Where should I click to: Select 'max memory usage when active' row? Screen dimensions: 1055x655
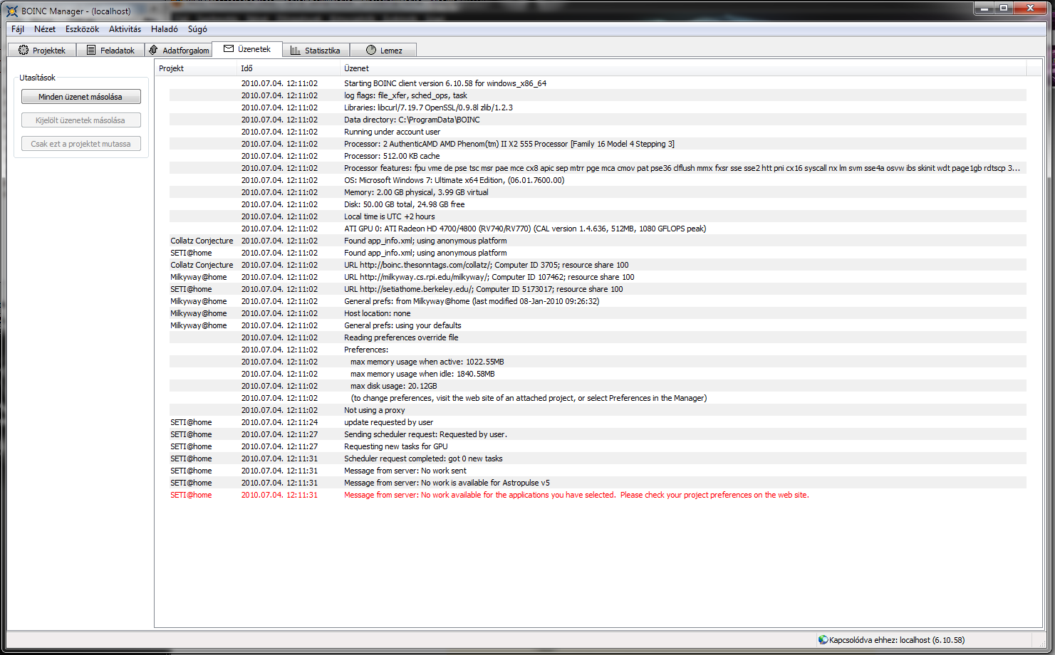pos(598,362)
